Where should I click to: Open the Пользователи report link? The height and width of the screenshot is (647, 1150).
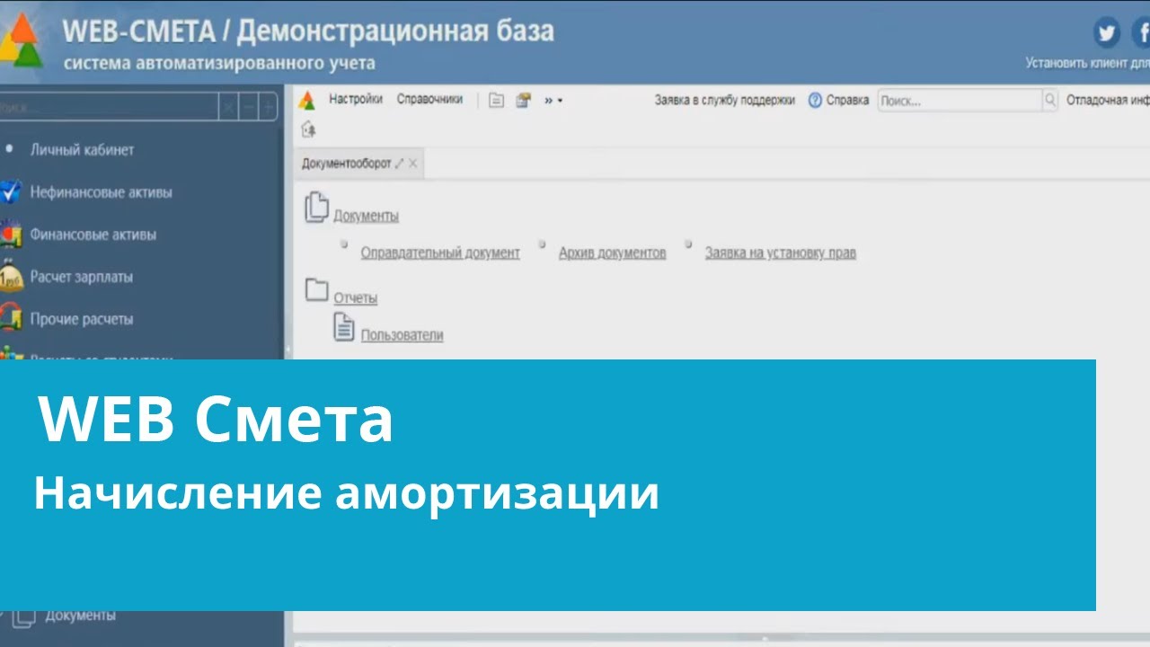pos(402,335)
